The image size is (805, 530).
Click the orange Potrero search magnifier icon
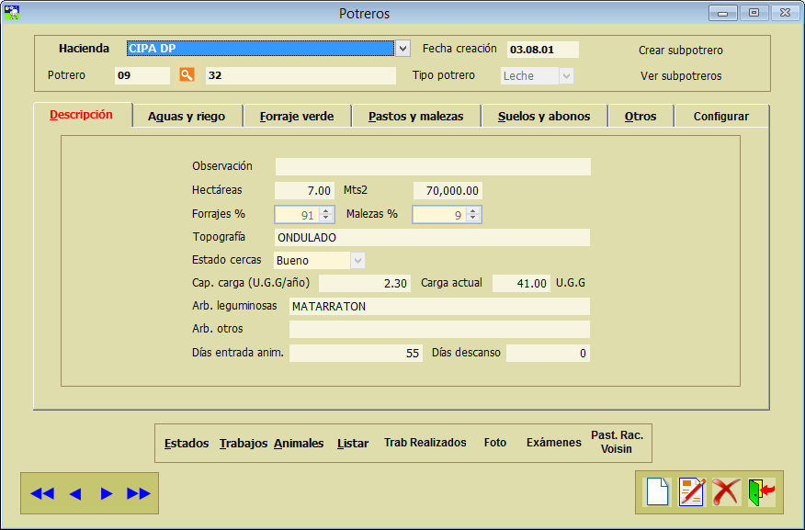click(187, 75)
